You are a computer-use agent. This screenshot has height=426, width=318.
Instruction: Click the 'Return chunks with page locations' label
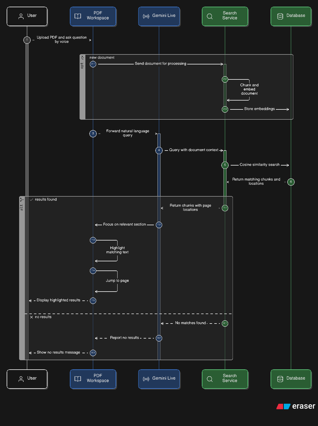click(x=190, y=207)
